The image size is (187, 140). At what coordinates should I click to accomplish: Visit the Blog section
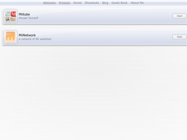pyautogui.click(x=105, y=3)
